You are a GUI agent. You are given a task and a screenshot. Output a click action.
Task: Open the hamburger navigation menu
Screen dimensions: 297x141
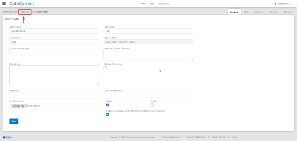pyautogui.click(x=4, y=4)
